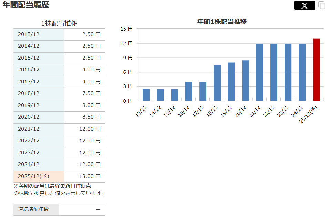Click the 年間1株配当推移 chart title

[222, 22]
